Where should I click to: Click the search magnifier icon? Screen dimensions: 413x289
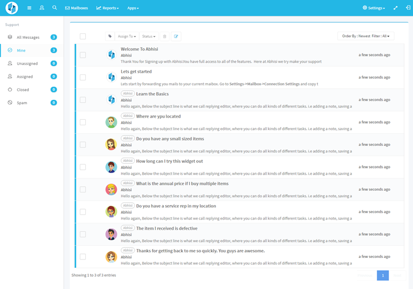(54, 8)
